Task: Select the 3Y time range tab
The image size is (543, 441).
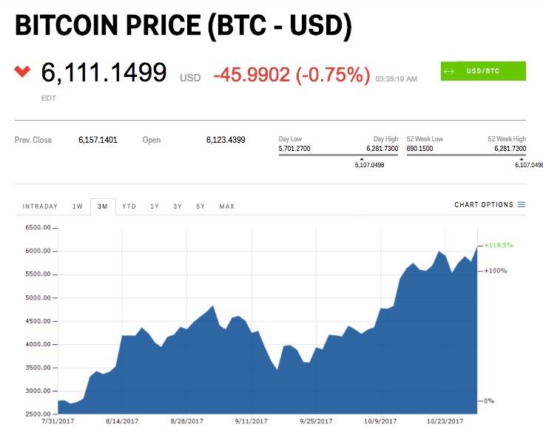Action: [178, 206]
